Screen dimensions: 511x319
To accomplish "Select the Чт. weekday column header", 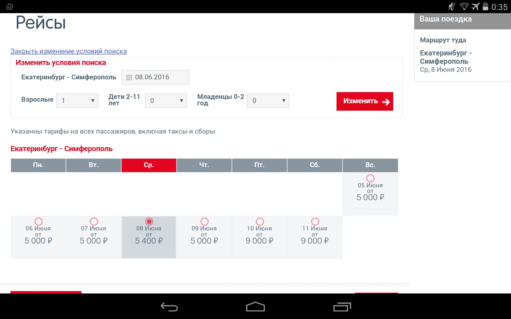I will click(x=204, y=165).
